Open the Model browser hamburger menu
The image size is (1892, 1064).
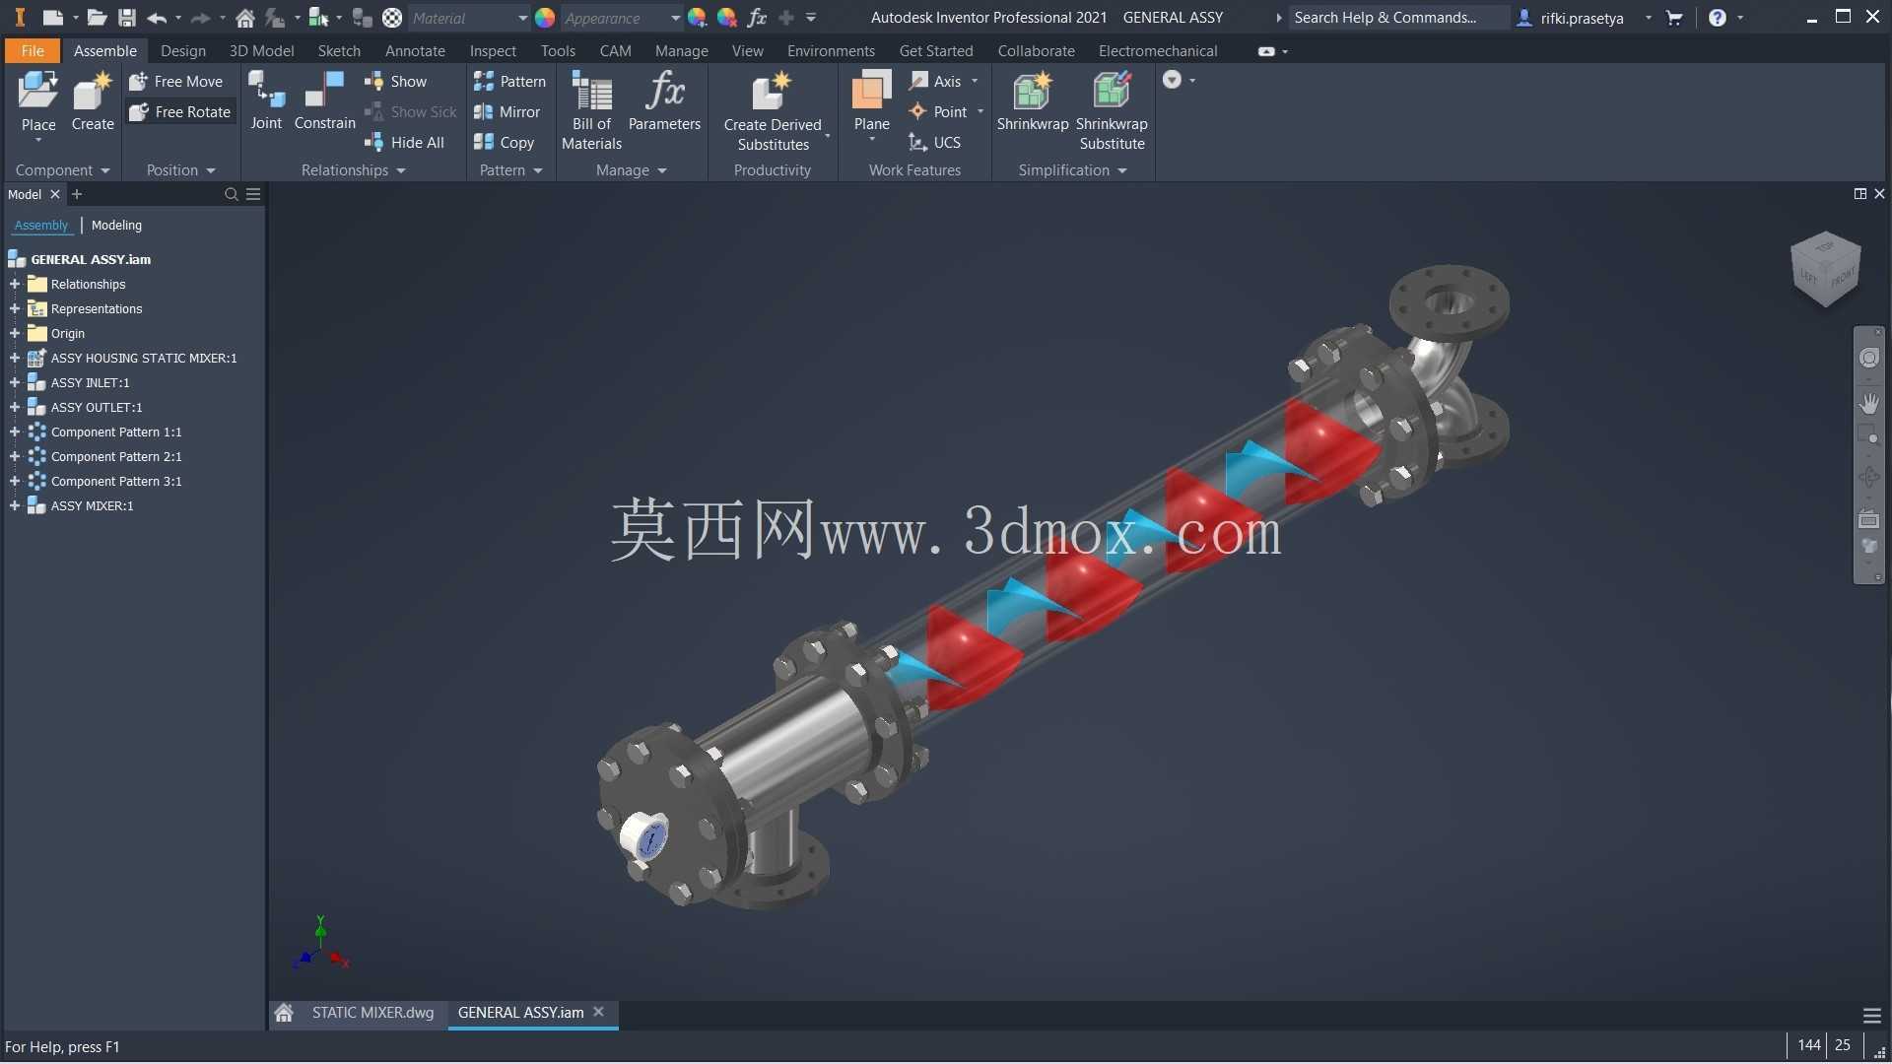(x=253, y=194)
